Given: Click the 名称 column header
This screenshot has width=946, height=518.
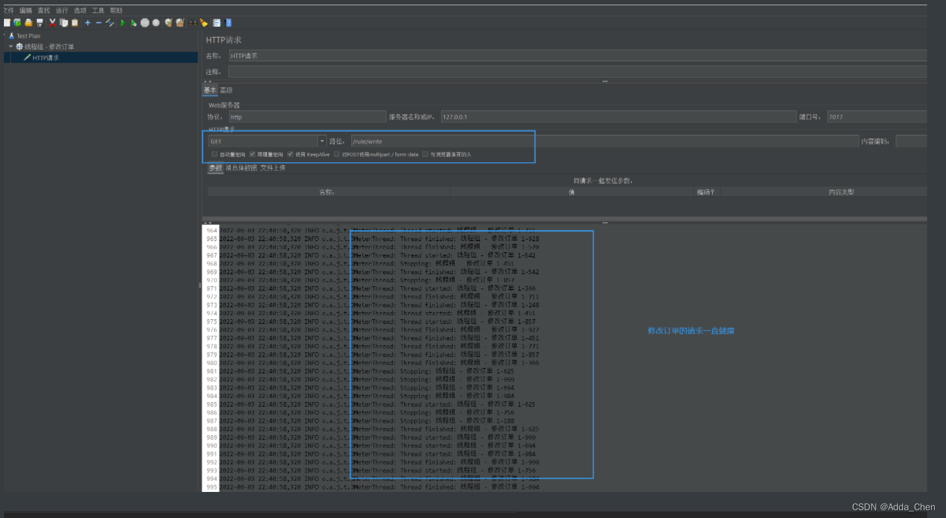Looking at the screenshot, I should [x=328, y=192].
